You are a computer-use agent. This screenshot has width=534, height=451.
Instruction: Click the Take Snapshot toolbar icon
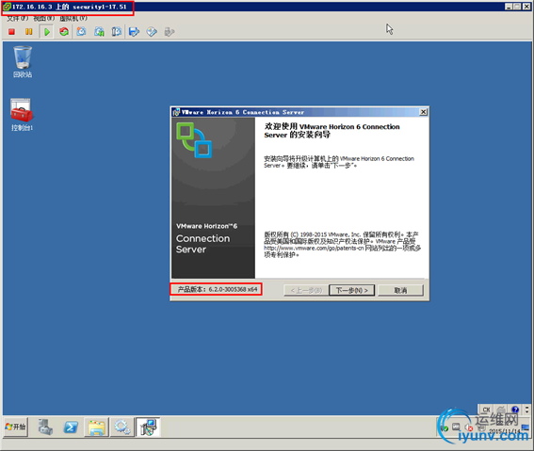(81, 32)
